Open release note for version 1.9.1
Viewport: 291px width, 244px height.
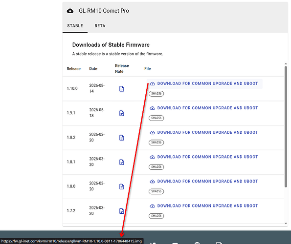click(x=122, y=113)
